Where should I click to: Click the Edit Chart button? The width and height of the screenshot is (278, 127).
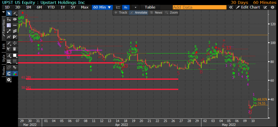tap(248, 7)
